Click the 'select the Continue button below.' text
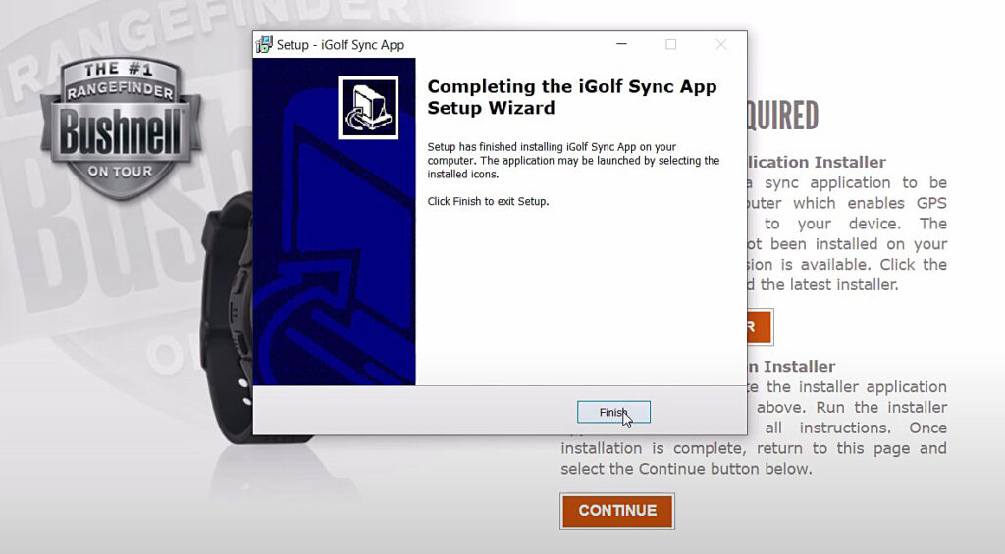This screenshot has height=554, width=1005. pyautogui.click(x=686, y=469)
